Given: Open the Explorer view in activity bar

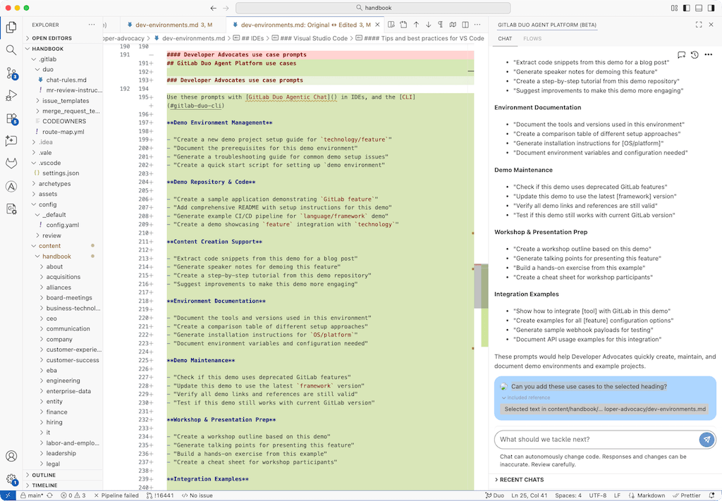Looking at the screenshot, I should 11,27.
